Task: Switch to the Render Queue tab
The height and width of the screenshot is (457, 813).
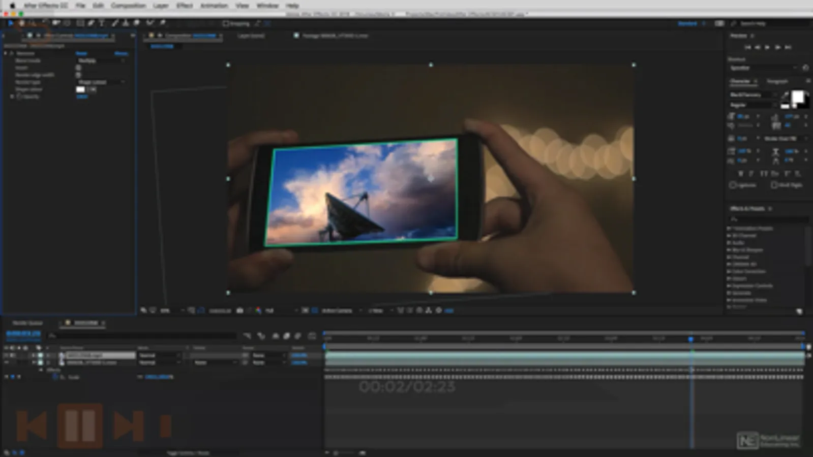Action: pos(27,323)
